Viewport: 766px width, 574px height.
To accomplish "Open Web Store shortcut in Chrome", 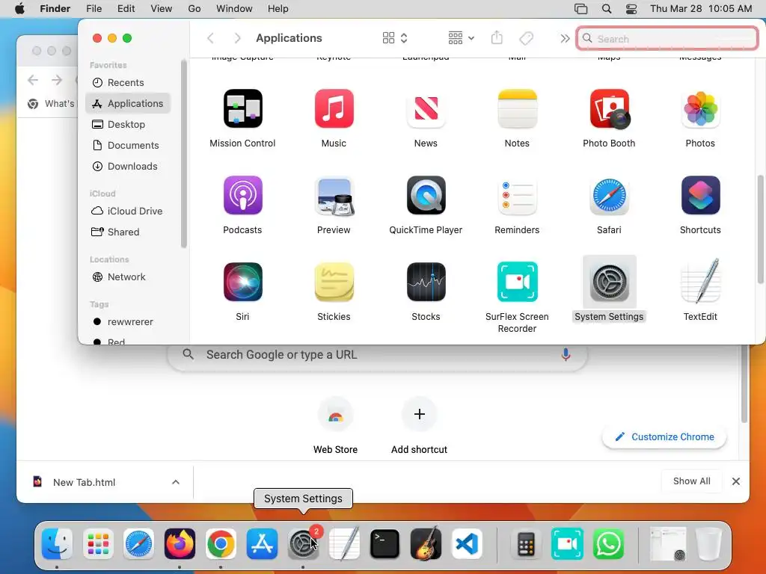I will [x=336, y=425].
